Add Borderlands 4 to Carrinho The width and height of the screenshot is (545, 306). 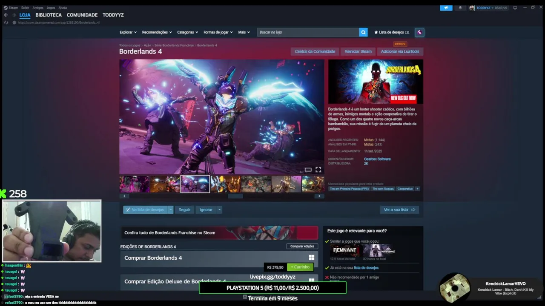click(300, 267)
